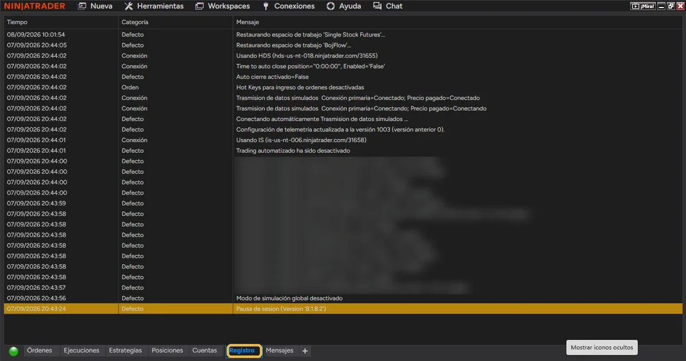Add a new tab with plus icon
Image resolution: width=686 pixels, height=361 pixels.
[x=305, y=351]
